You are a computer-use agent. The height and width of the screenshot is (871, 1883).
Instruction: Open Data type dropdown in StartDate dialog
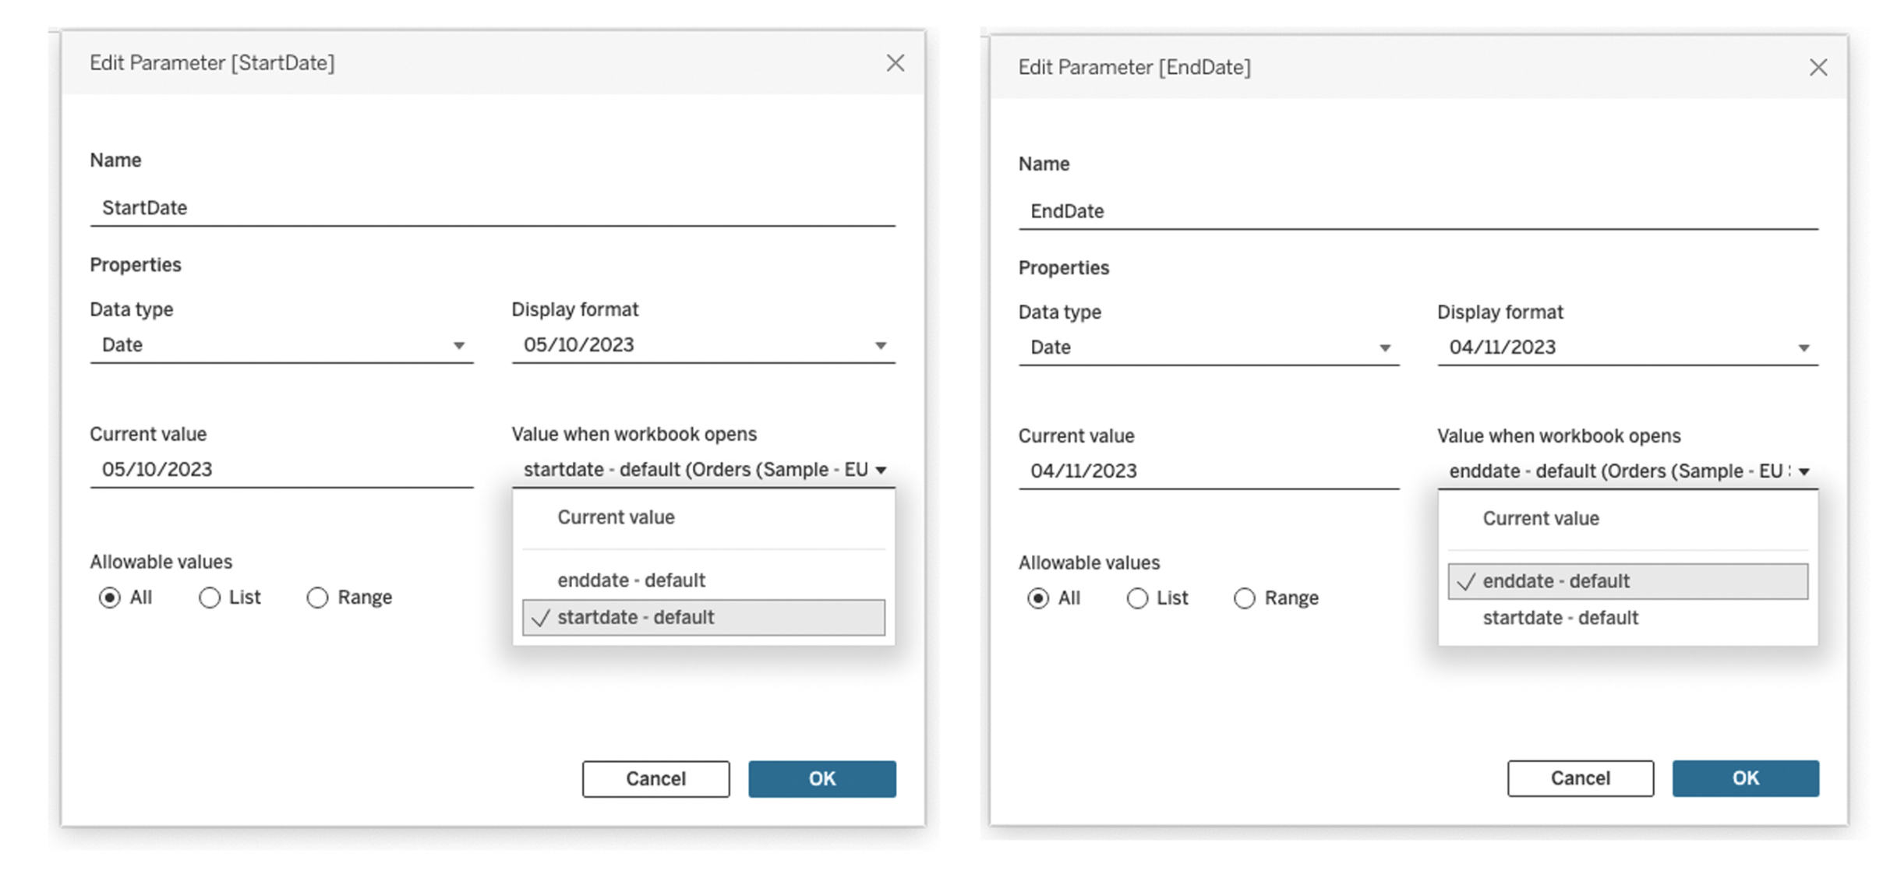[281, 345]
